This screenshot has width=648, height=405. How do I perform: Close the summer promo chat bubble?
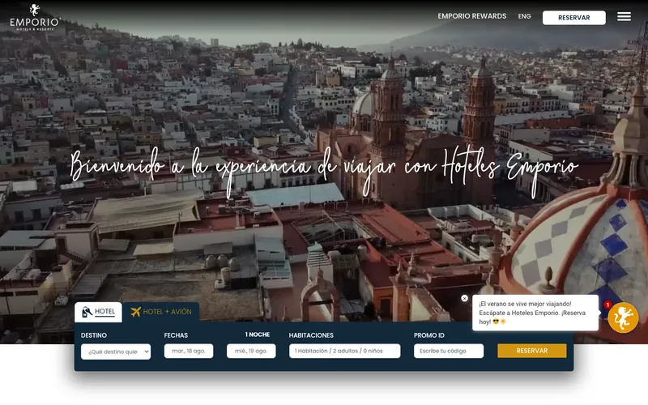pos(464,298)
